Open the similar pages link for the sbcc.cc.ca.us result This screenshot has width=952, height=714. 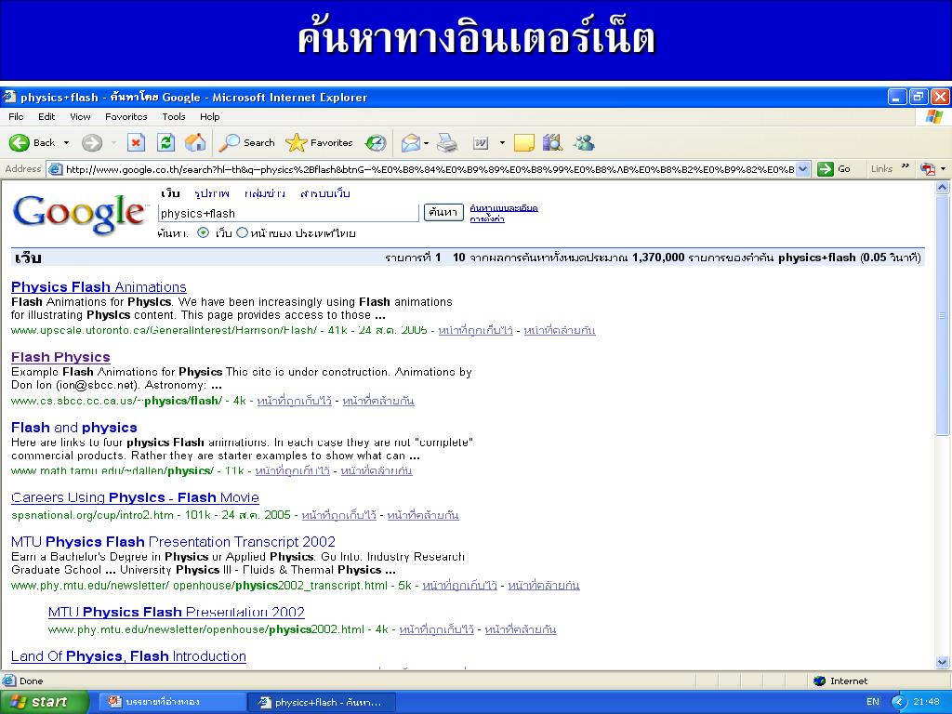[378, 401]
